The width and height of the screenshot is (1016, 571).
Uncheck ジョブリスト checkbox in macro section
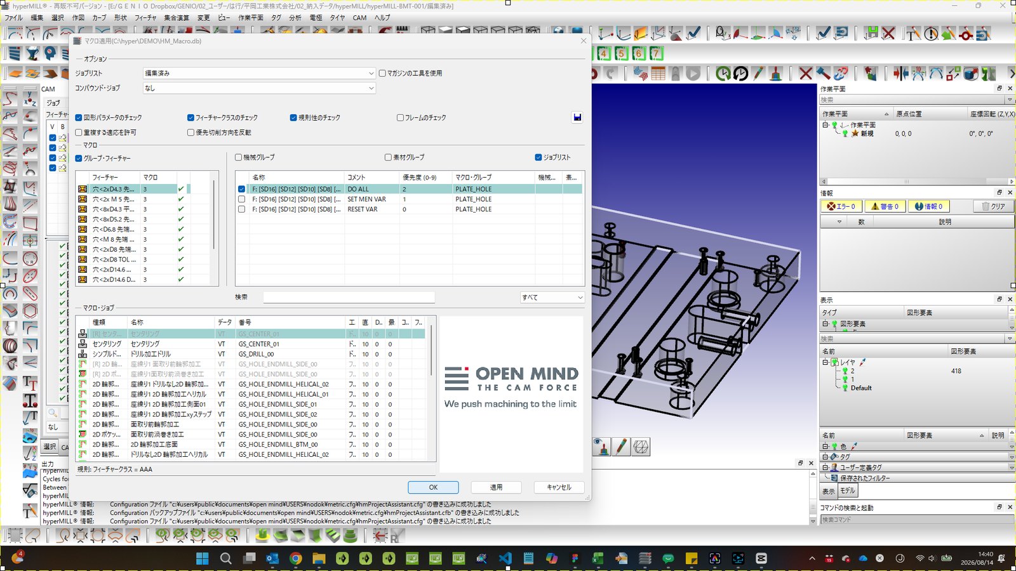click(538, 157)
